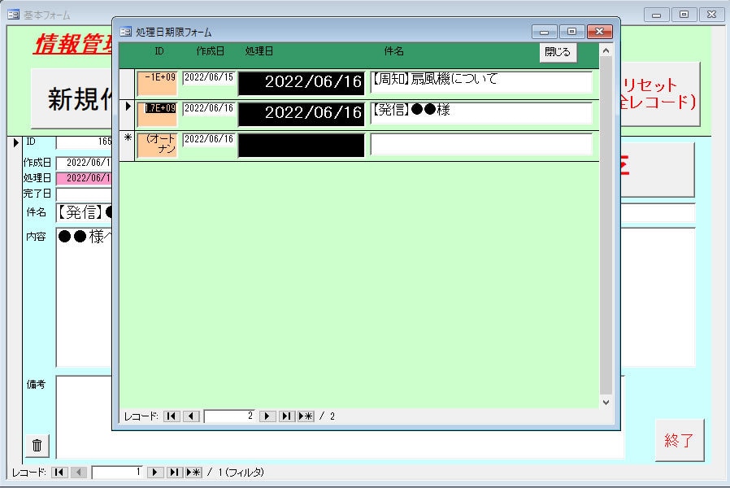
Task: Click ID field in 基本フォーム
Action: (84, 142)
